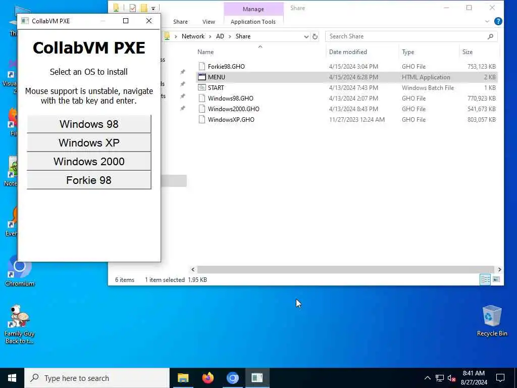Click the Explorer title bar folder icon

tap(116, 8)
